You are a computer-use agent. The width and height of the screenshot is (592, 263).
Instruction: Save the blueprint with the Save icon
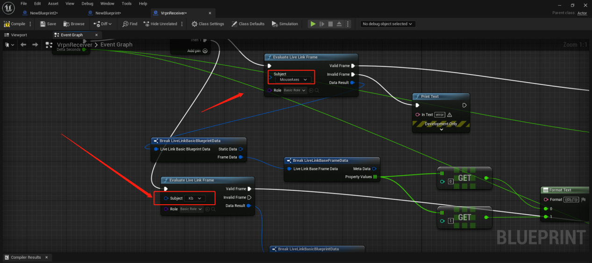click(43, 24)
